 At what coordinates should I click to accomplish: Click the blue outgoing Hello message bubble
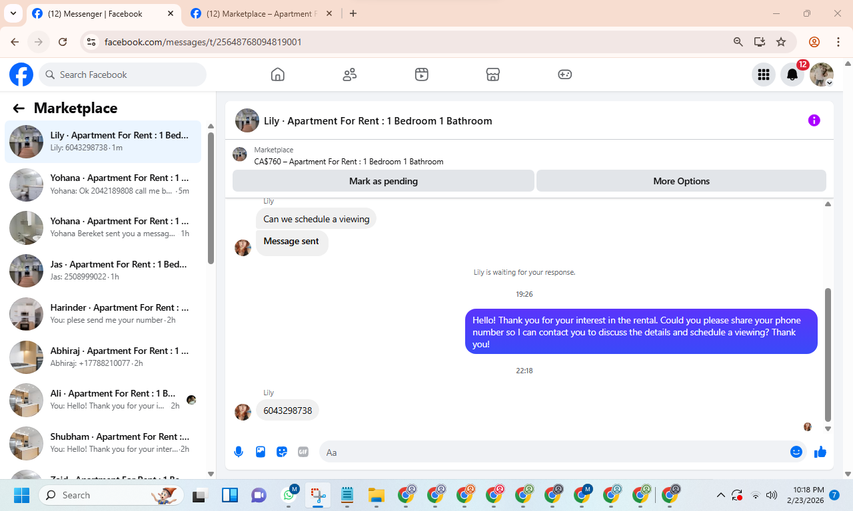(641, 332)
